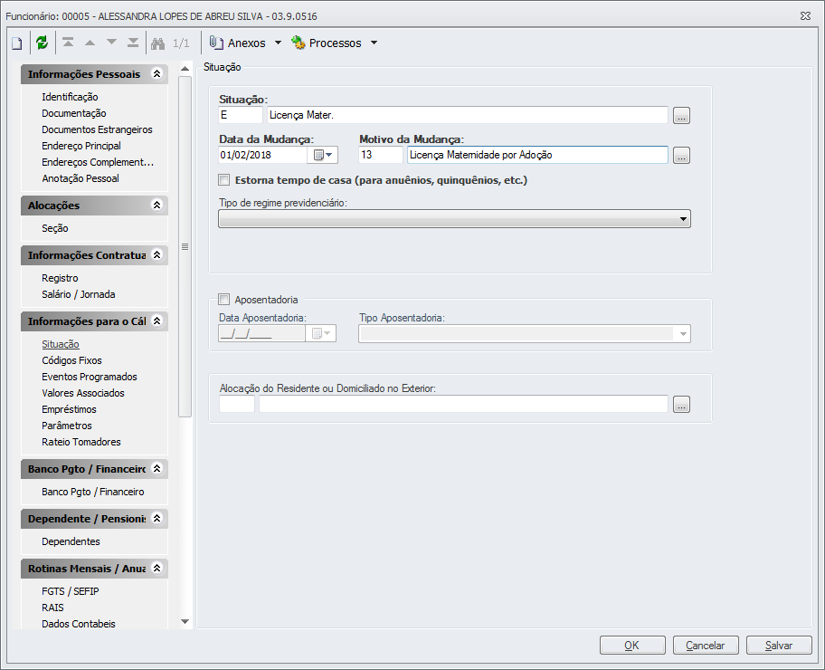Click the Situação code field containing E
The height and width of the screenshot is (670, 825).
click(241, 115)
